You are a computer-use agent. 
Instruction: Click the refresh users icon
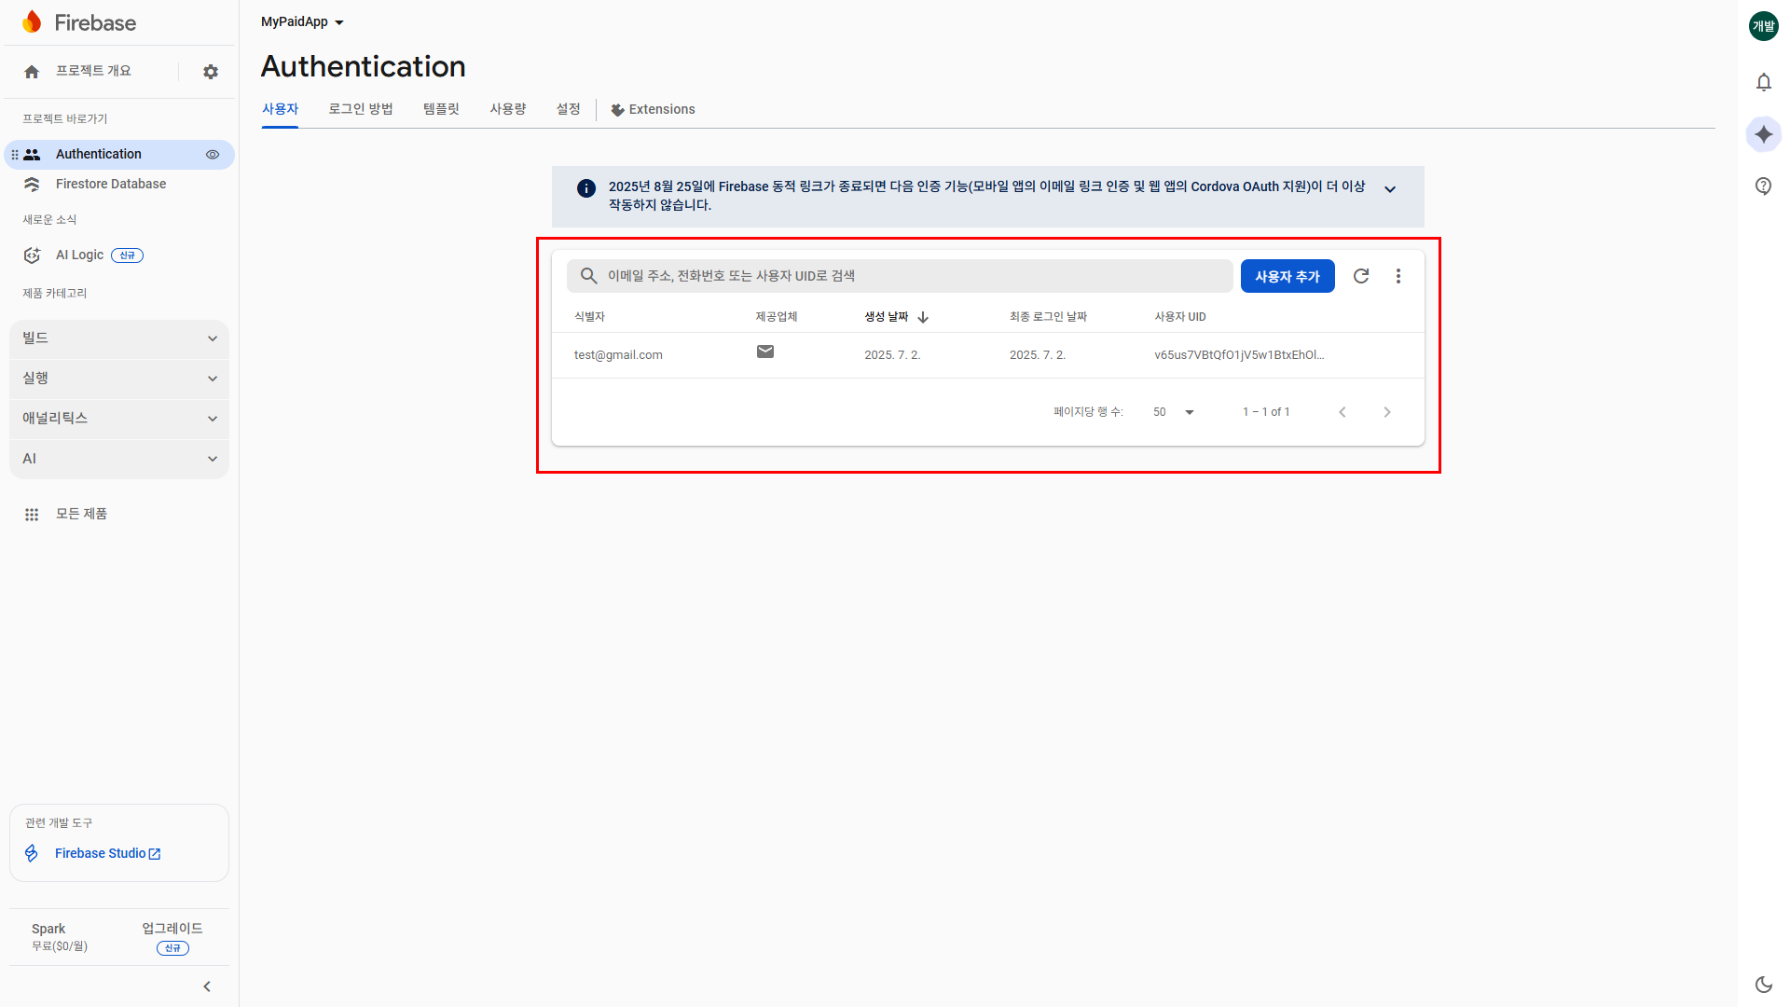point(1361,276)
